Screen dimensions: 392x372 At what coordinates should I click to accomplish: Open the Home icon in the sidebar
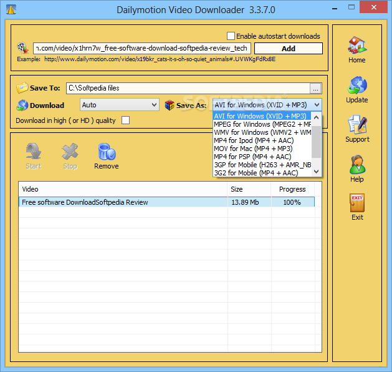(x=356, y=45)
